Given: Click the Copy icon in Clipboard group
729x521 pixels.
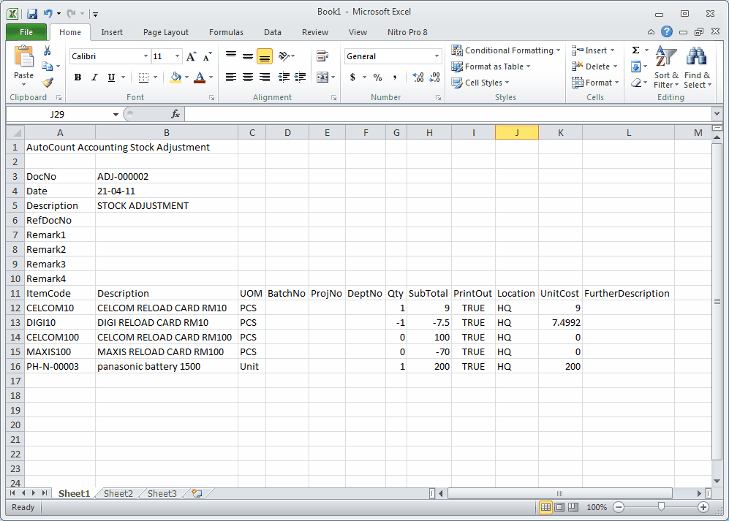Looking at the screenshot, I should point(47,66).
